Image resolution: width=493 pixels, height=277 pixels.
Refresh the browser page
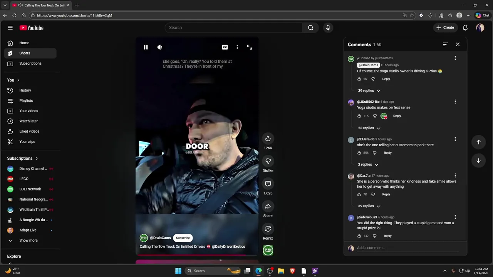click(x=14, y=15)
